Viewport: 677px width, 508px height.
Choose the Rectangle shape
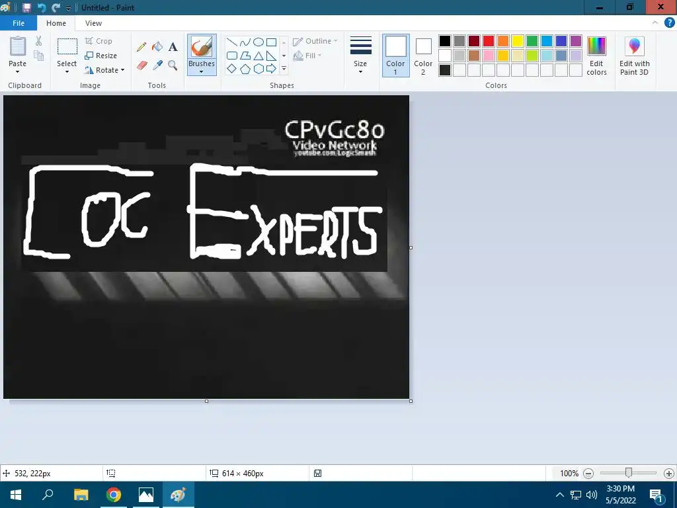tap(271, 42)
